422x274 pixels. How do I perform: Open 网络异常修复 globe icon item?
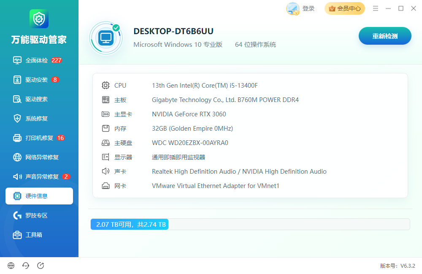[x=17, y=157]
